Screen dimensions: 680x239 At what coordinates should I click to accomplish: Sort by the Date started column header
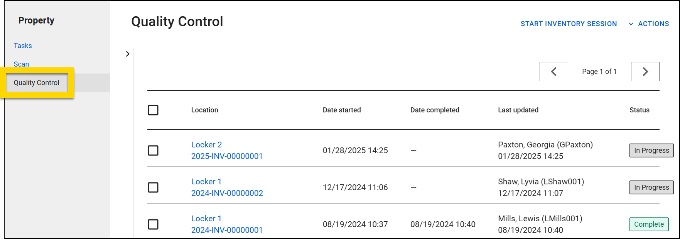[342, 110]
